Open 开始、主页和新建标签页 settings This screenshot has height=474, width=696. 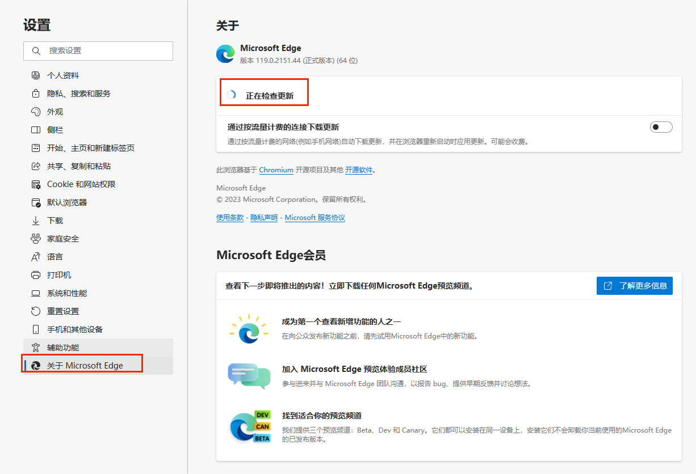[x=91, y=148]
